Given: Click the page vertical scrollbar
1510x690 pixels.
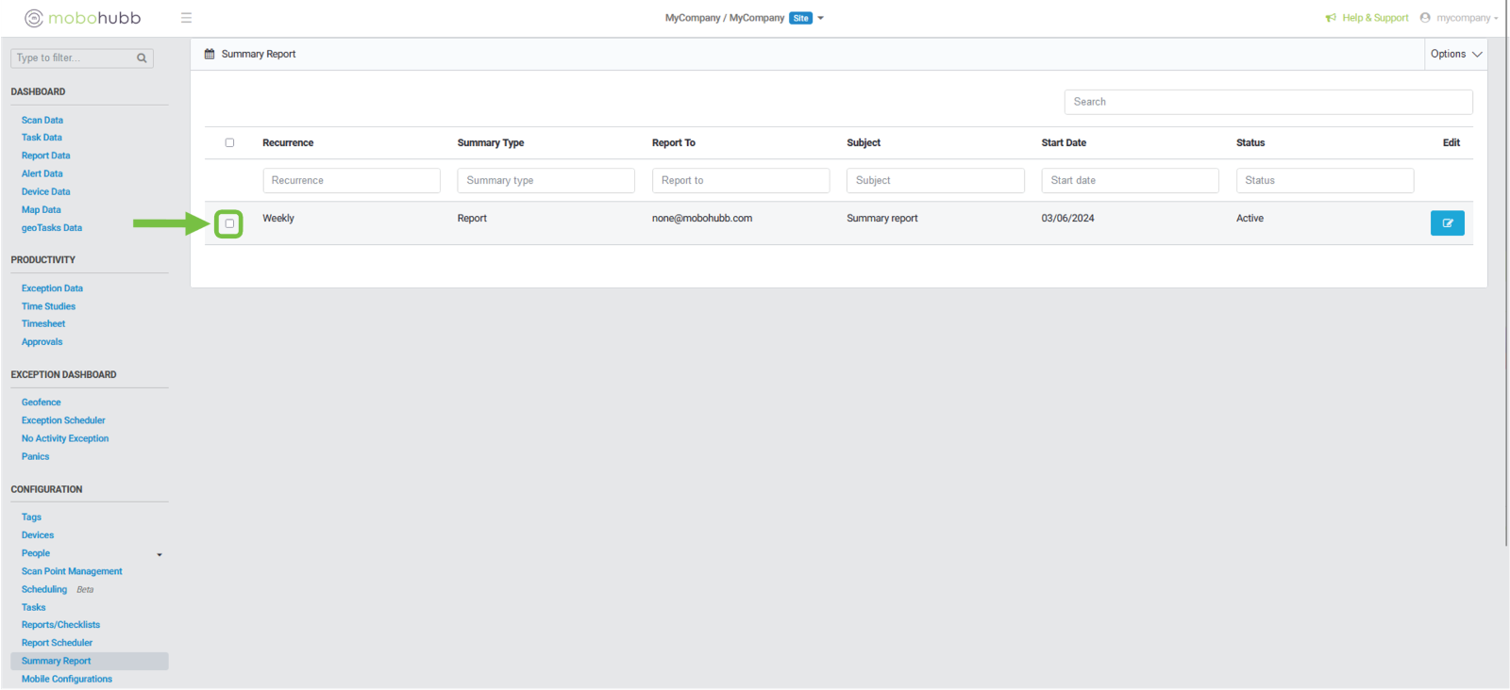Looking at the screenshot, I should pos(1505,283).
